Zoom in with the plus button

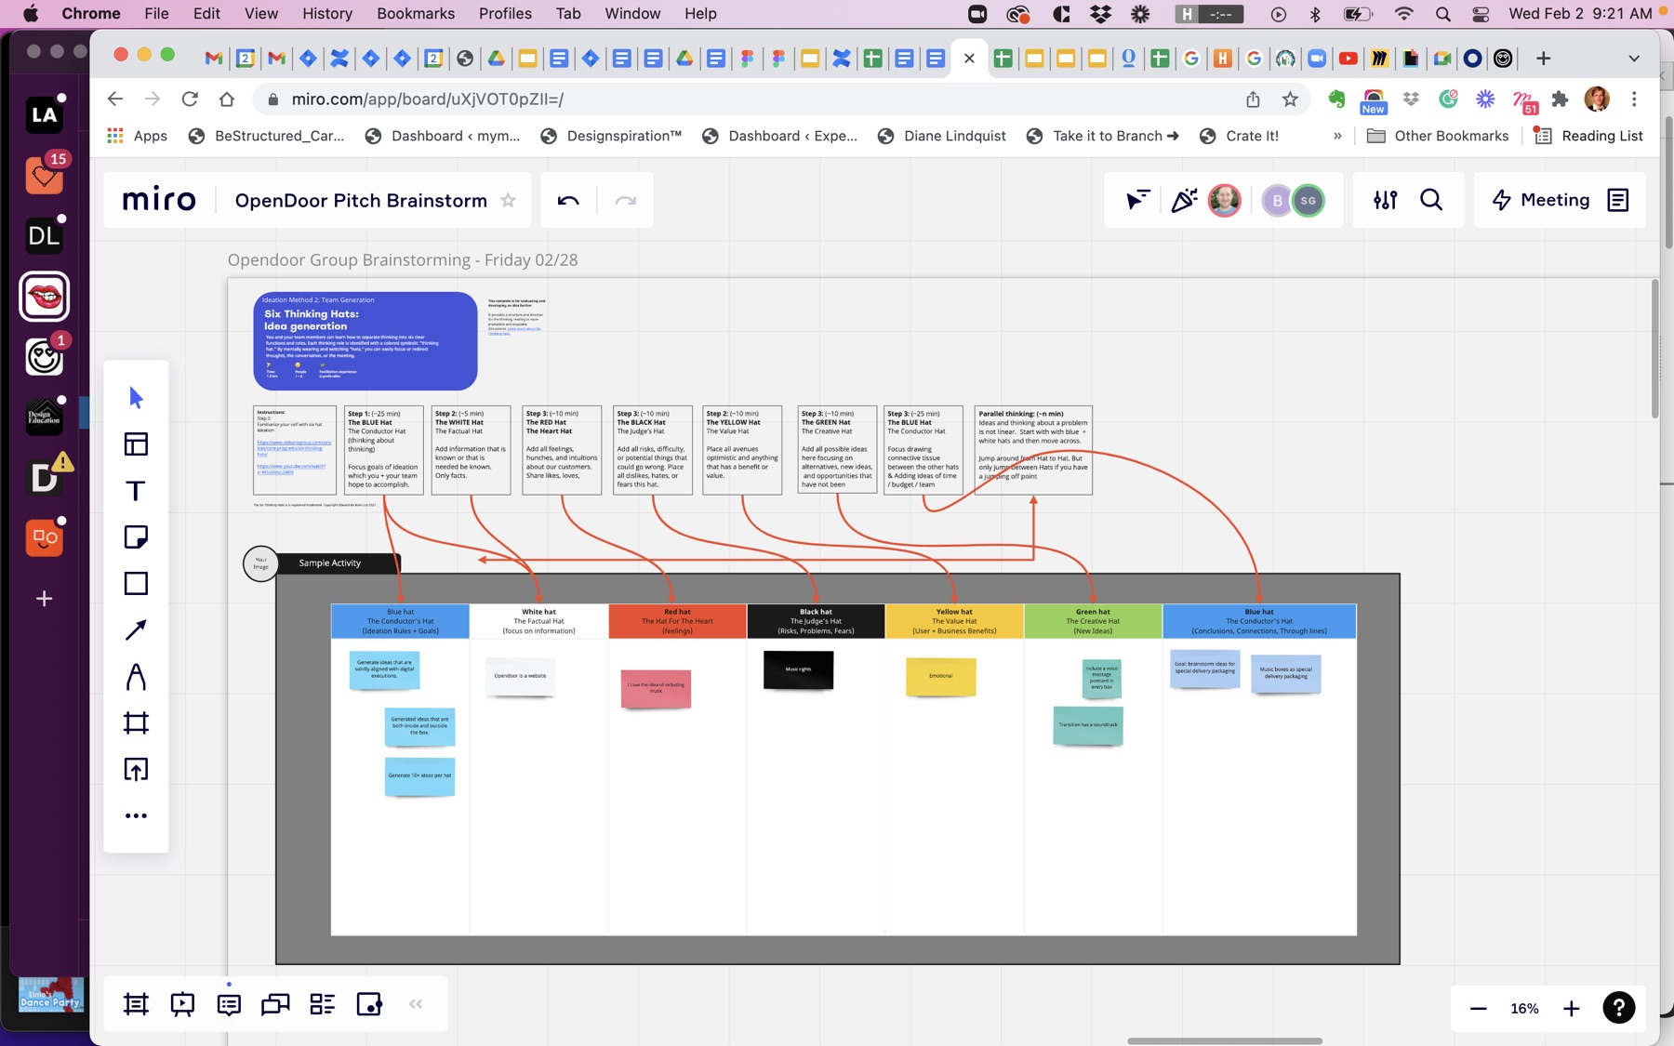(x=1572, y=1009)
